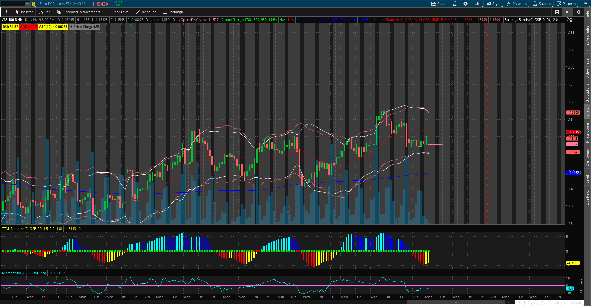Click the SimpleMovingAvg study label

(x=326, y=20)
